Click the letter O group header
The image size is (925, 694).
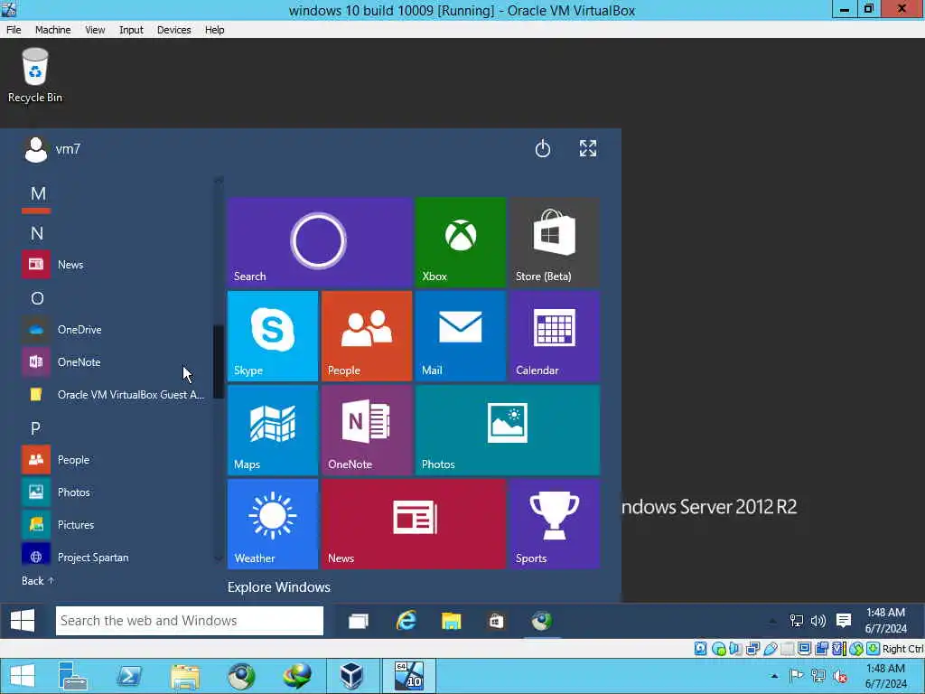pyautogui.click(x=37, y=298)
